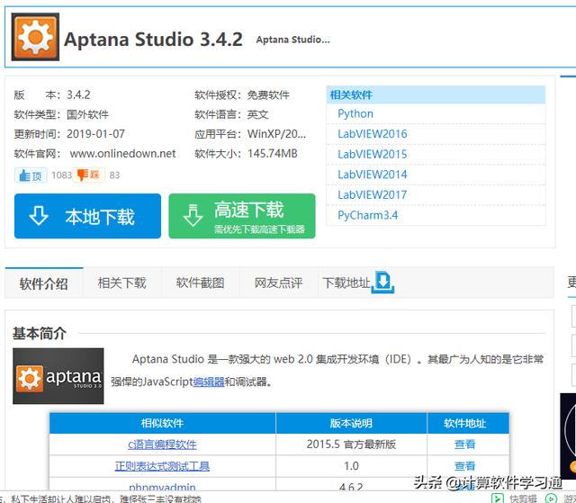Click the 145.74MB file size value

272,154
